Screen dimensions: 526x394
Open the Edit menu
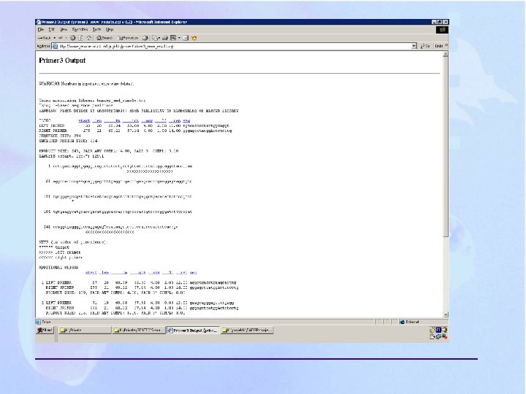point(51,29)
